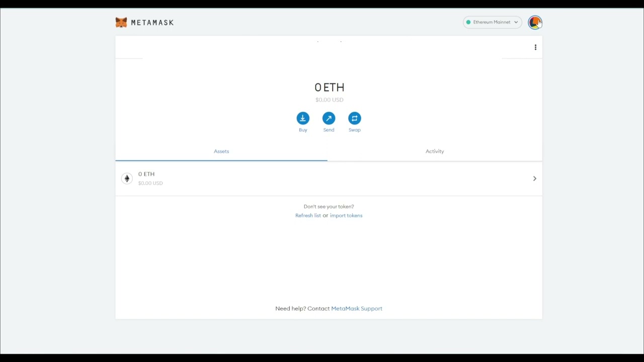Screen dimensions: 644x362
Task: Click the import tokens link
Action: pos(346,215)
